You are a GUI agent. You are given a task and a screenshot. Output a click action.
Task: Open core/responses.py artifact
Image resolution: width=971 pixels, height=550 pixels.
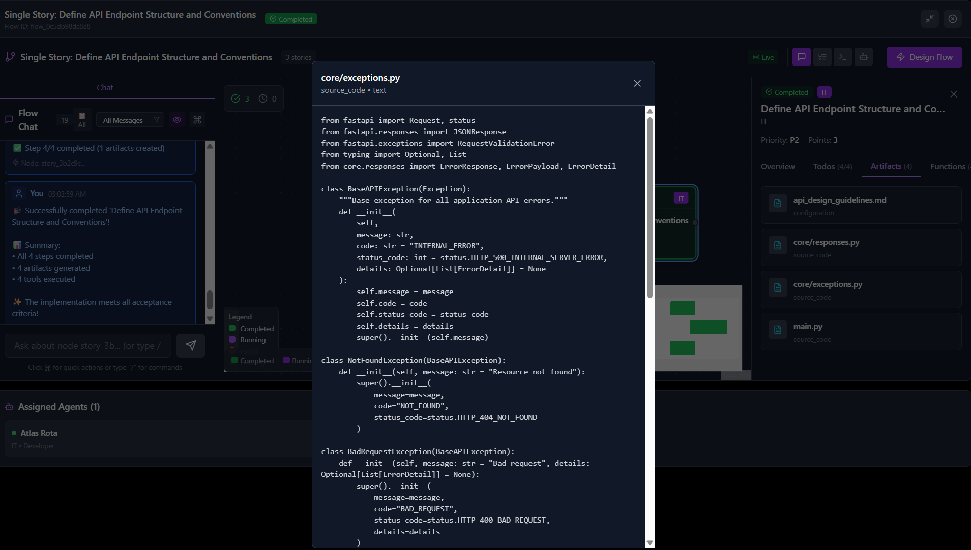point(861,247)
